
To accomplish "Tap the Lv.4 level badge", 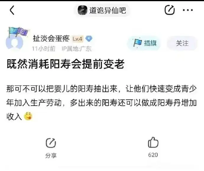I will click(x=77, y=39).
